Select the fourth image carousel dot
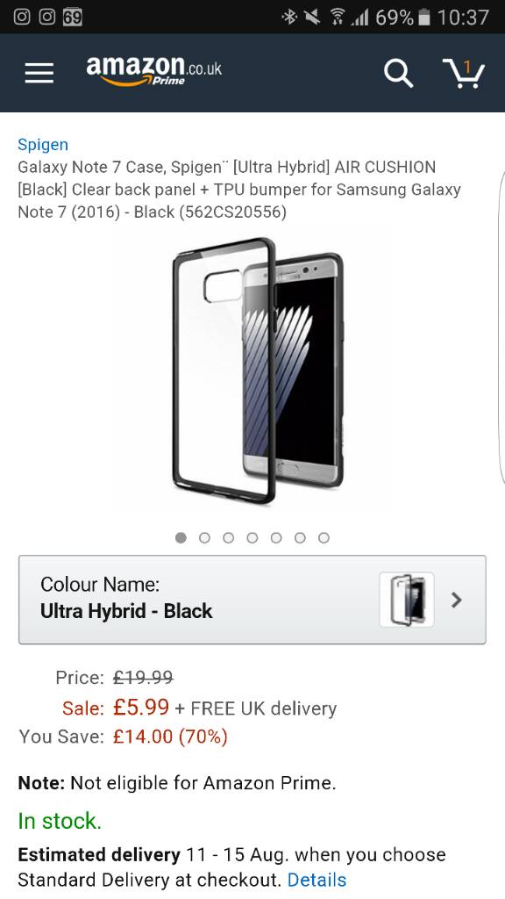The width and height of the screenshot is (505, 899). click(x=252, y=538)
